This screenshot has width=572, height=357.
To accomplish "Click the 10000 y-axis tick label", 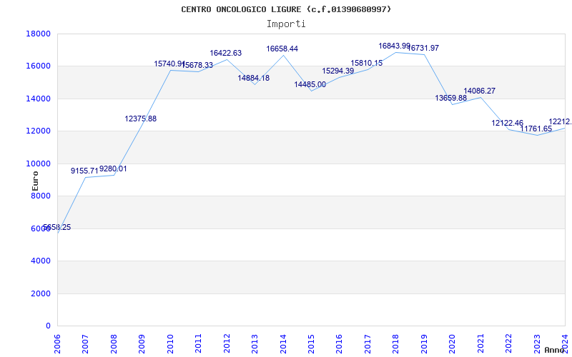I will coord(38,164).
